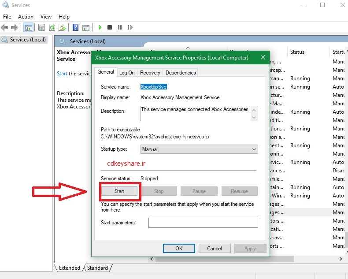Click OK in the properties dialog
The height and width of the screenshot is (279, 348).
(179, 248)
